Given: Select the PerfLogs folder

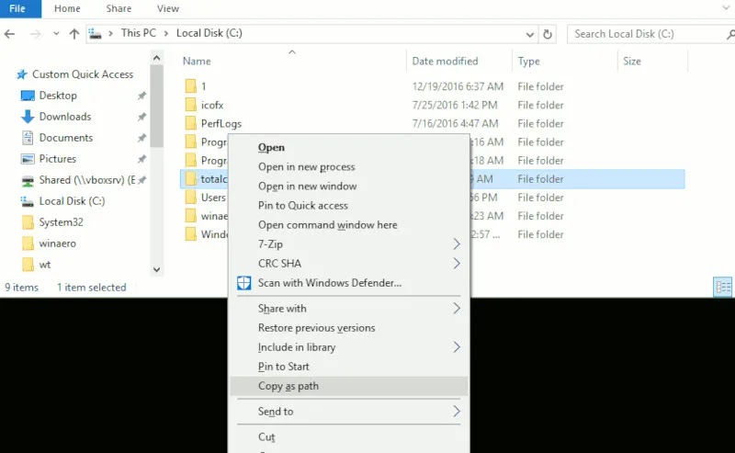Looking at the screenshot, I should coord(221,123).
